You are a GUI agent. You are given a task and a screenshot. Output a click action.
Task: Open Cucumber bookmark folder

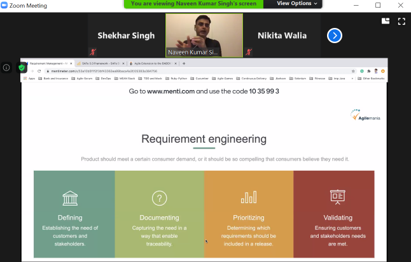[x=200, y=79]
